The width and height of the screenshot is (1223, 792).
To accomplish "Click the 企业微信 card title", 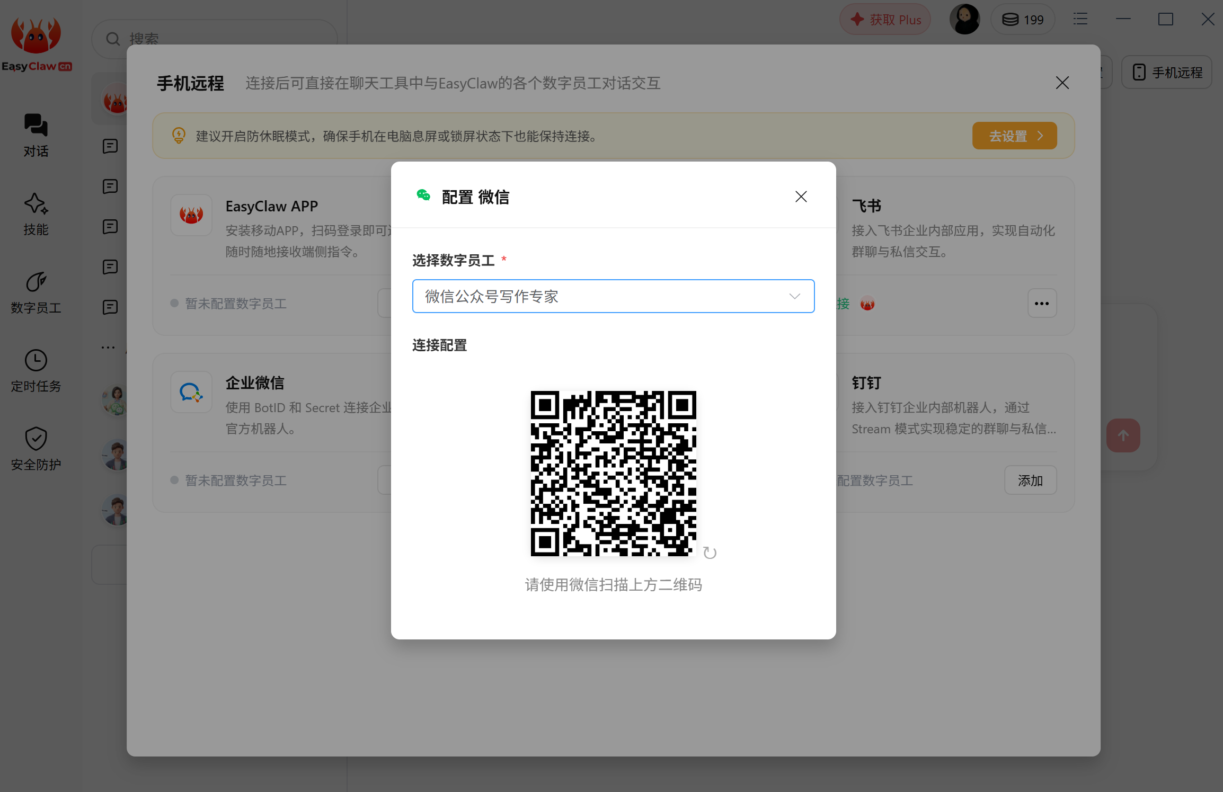I will point(255,383).
